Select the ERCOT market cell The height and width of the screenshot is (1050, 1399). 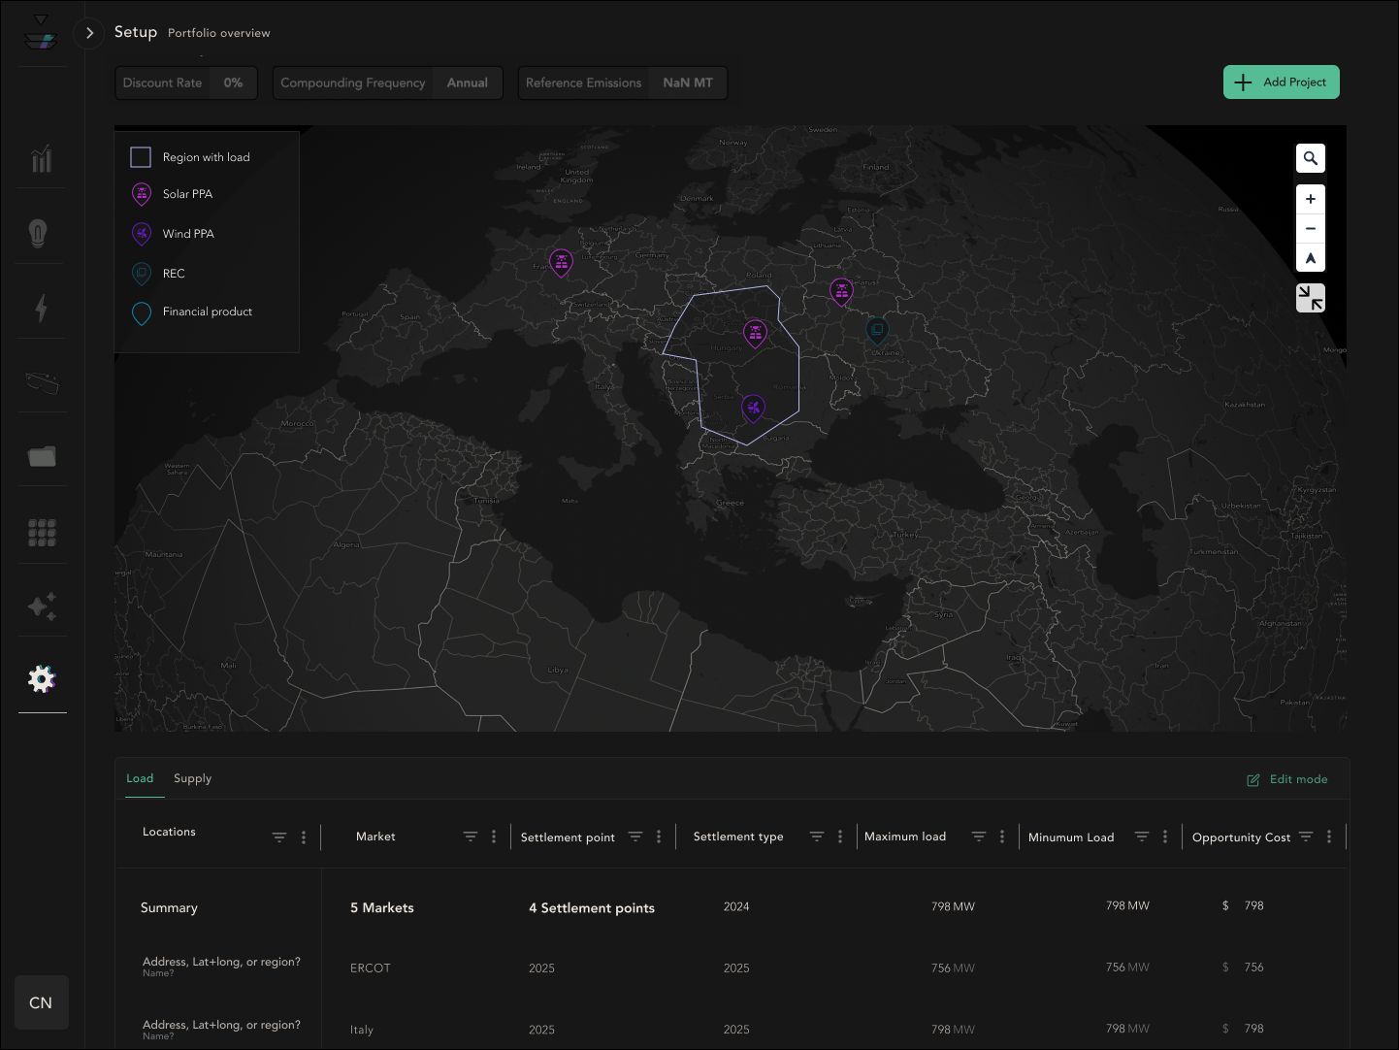point(371,968)
